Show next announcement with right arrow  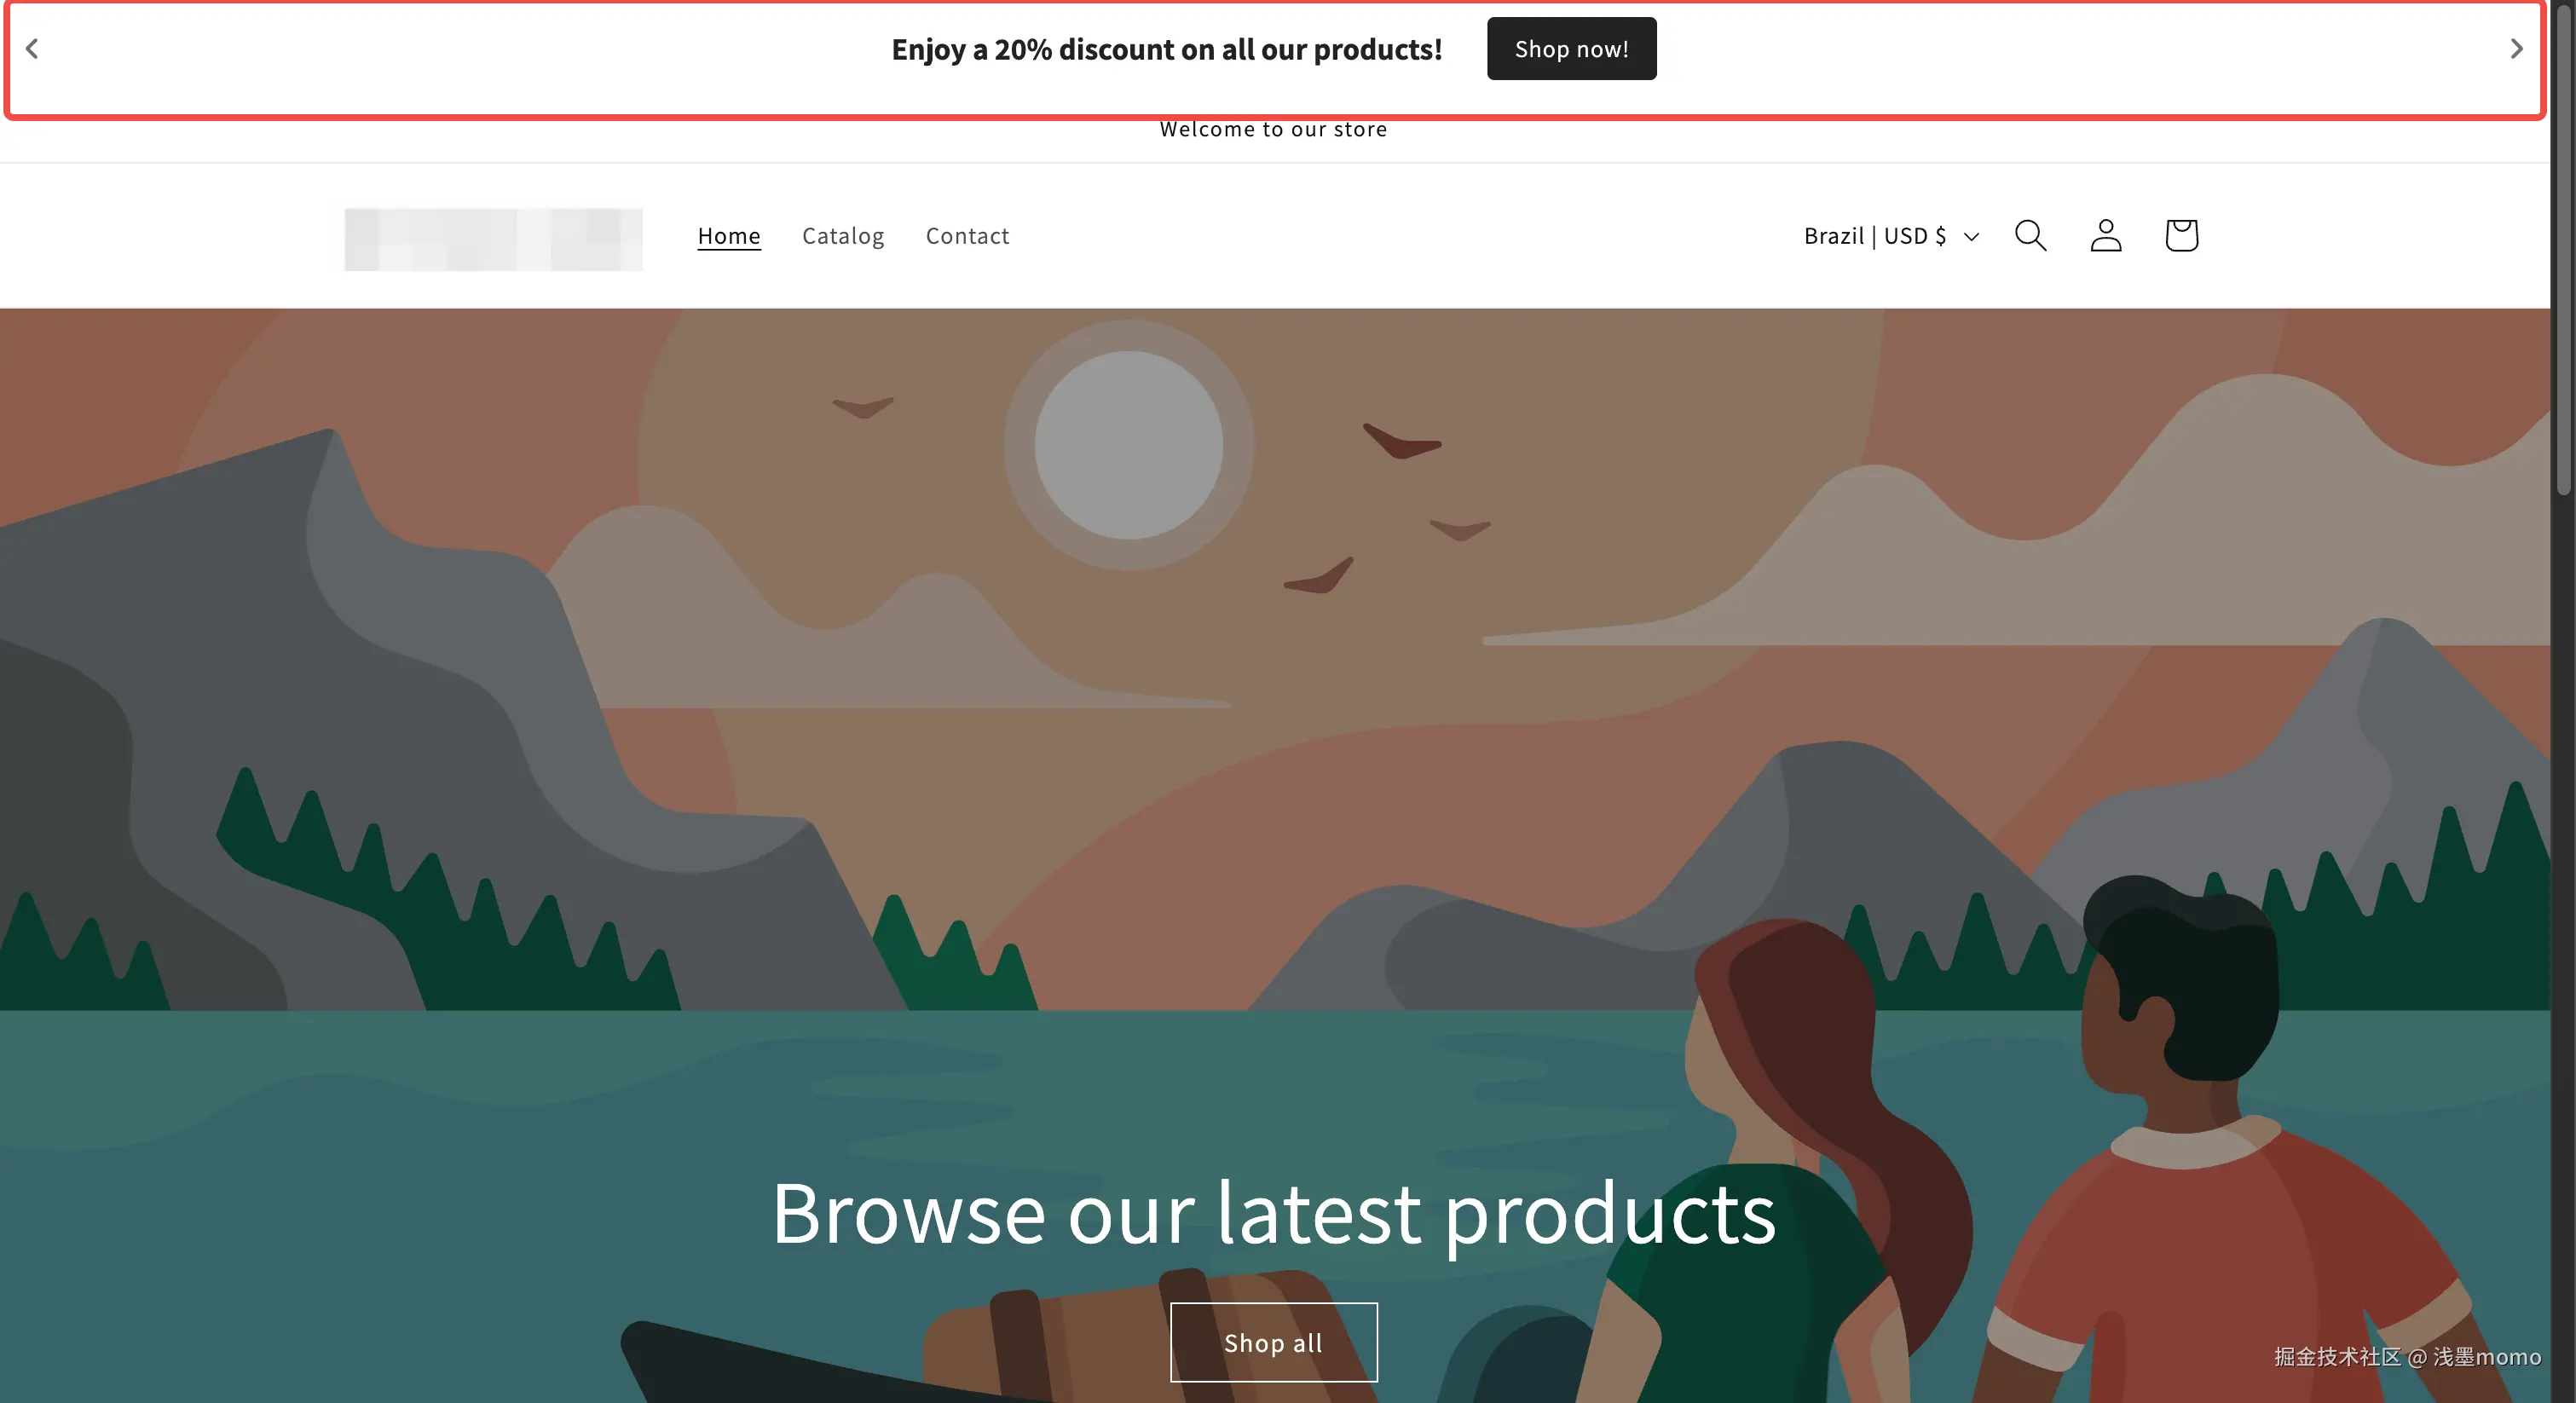point(2516,48)
